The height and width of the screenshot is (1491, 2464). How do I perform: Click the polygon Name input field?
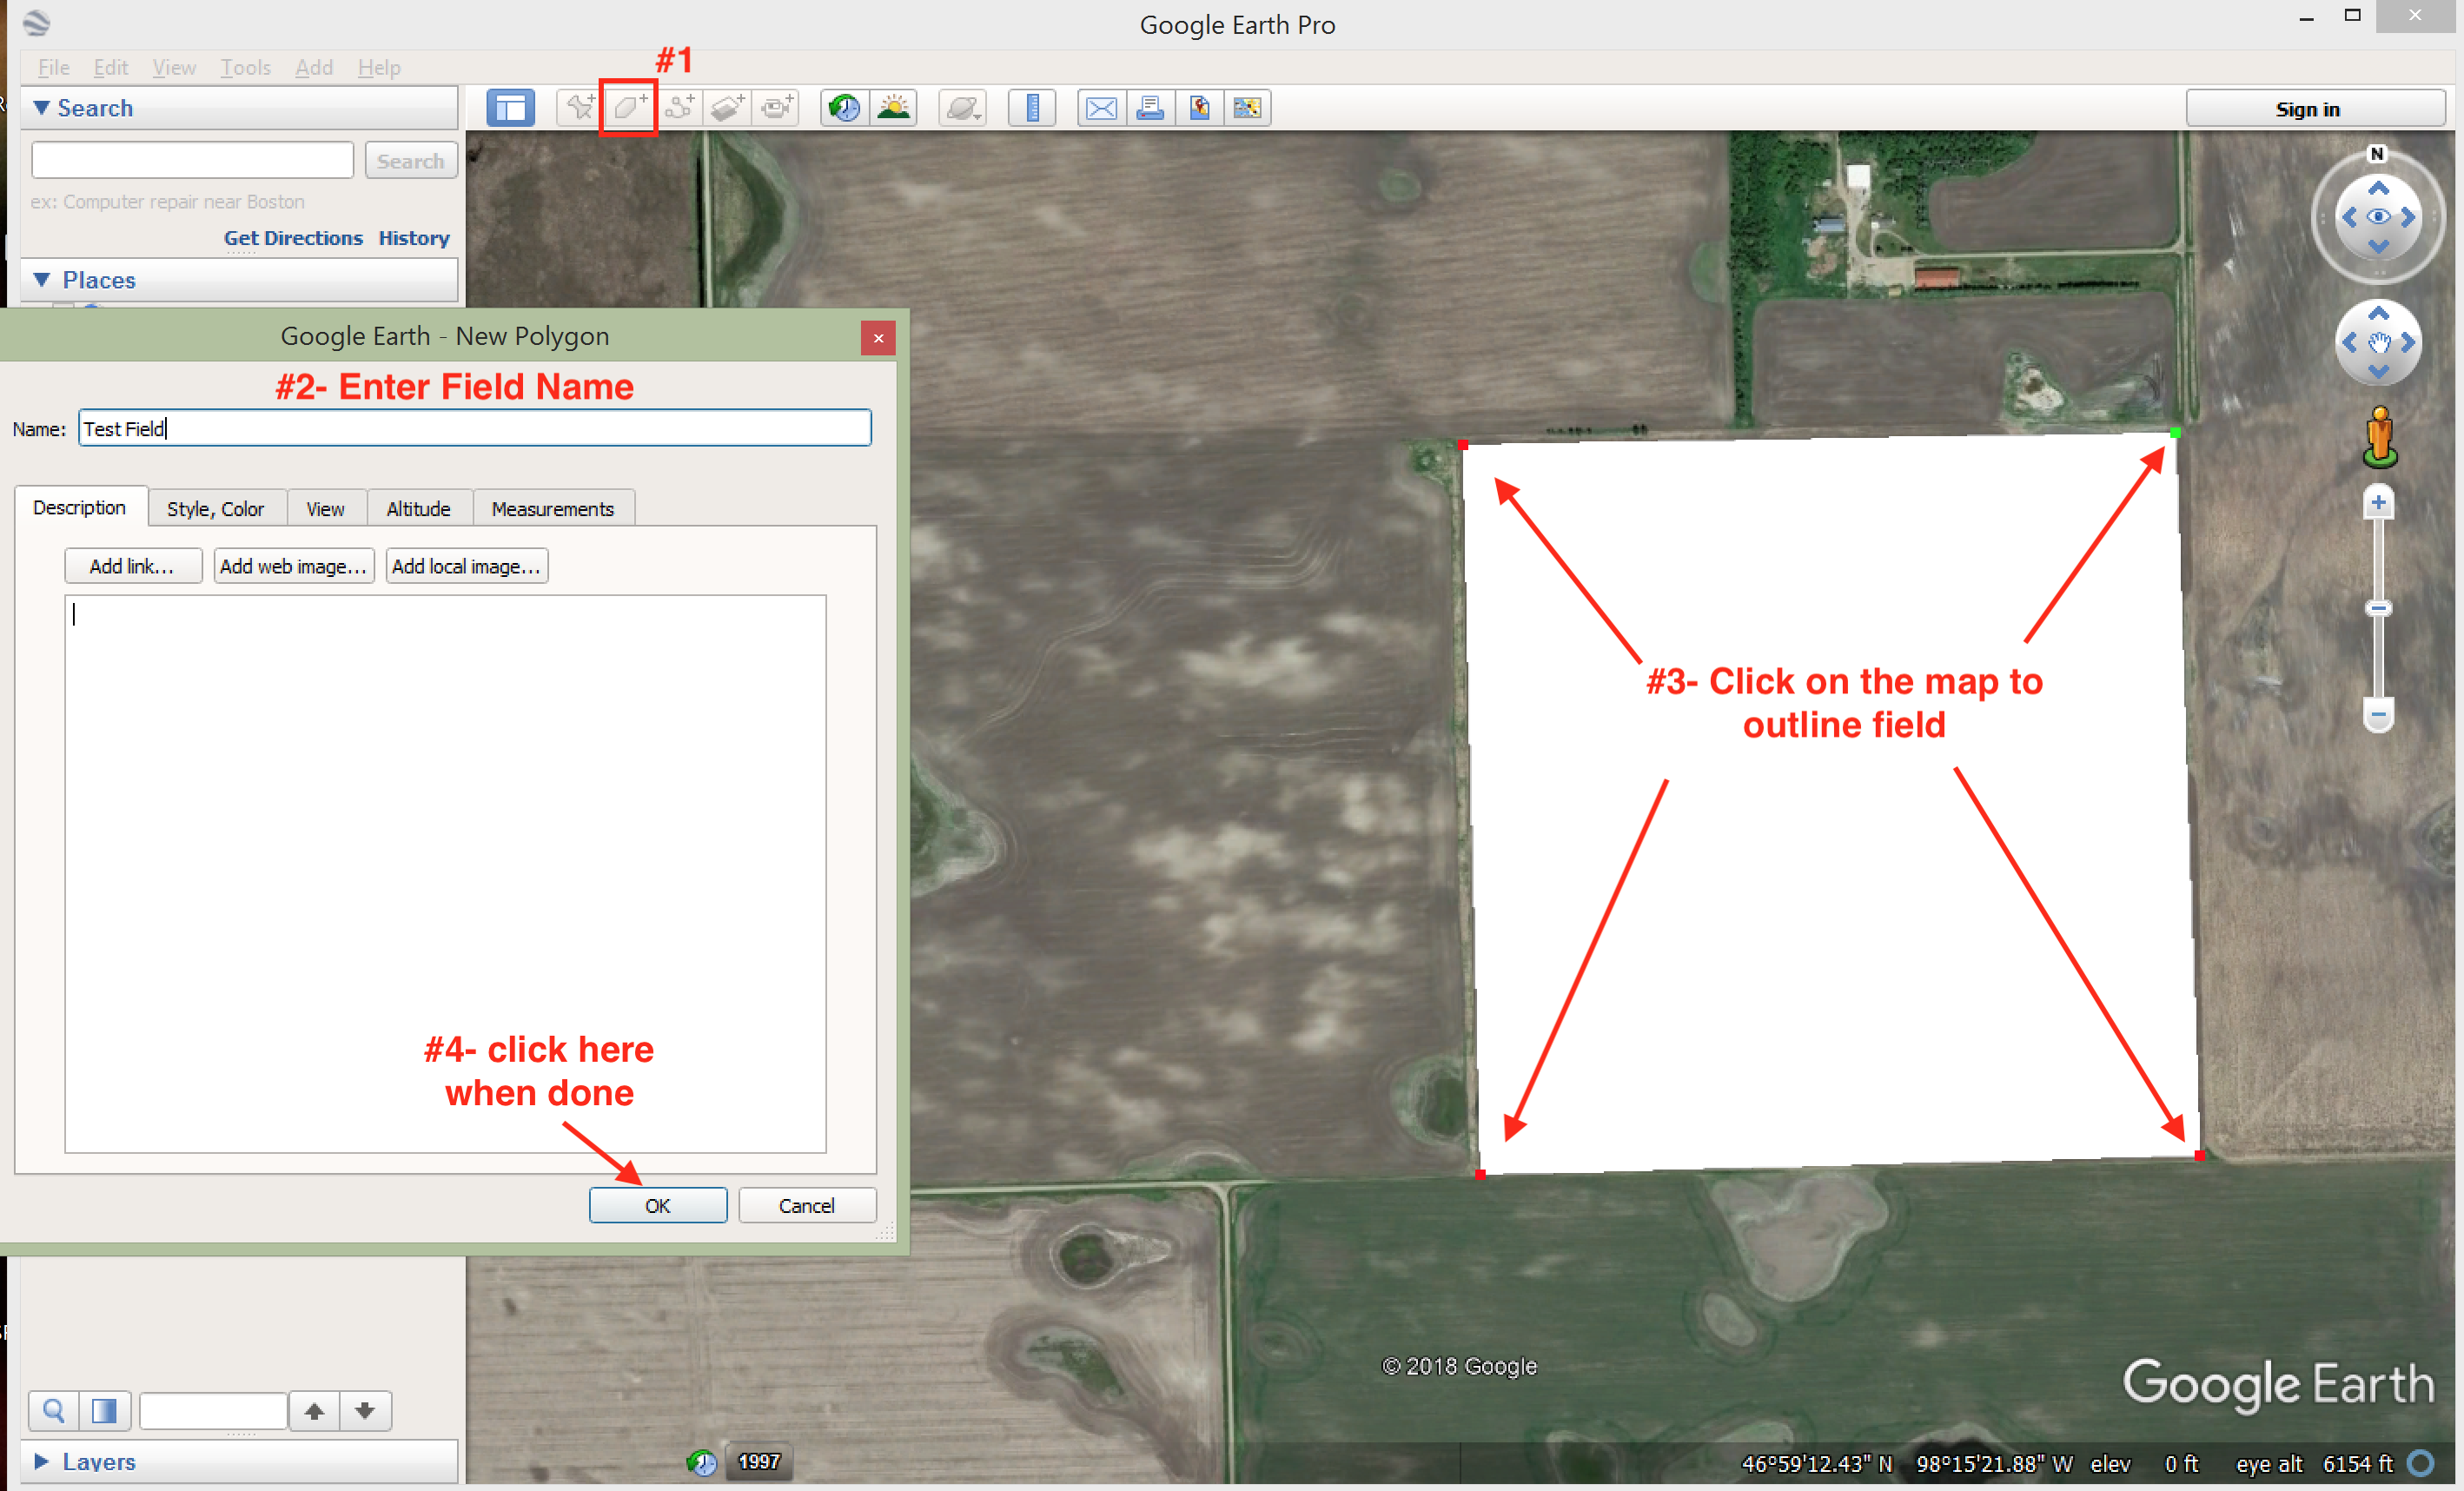pyautogui.click(x=475, y=428)
